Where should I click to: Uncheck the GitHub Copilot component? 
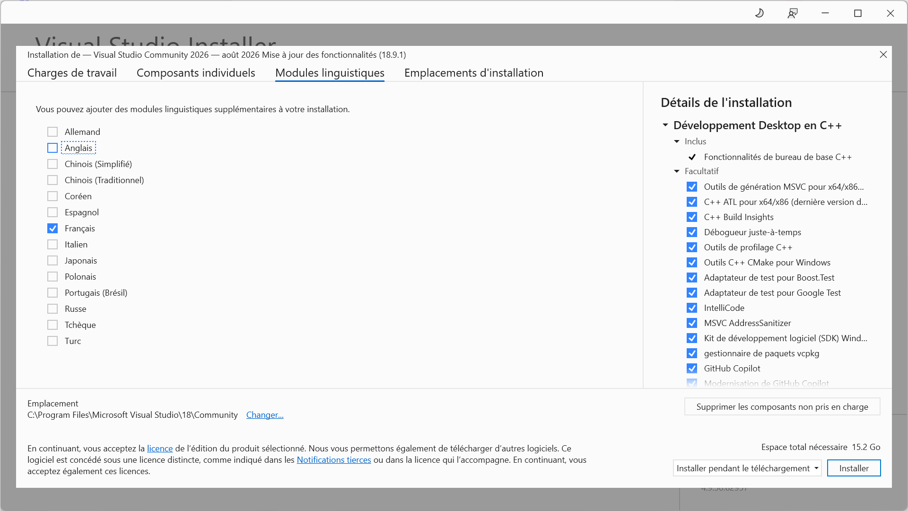[x=692, y=369]
